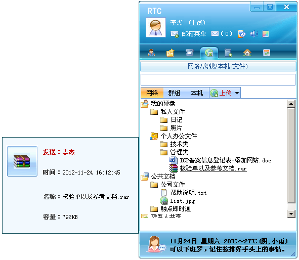
Task: Select the telephone tab icon
Action: pyautogui.click(x=190, y=53)
